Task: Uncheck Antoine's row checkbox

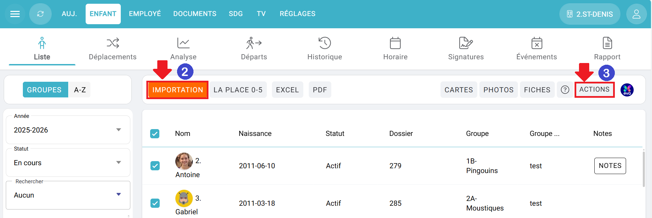Action: point(155,166)
